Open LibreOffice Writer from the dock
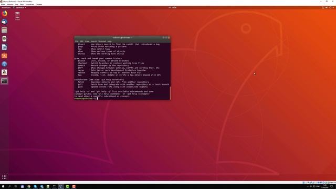The height and width of the screenshot is (189, 336). click(x=4, y=47)
